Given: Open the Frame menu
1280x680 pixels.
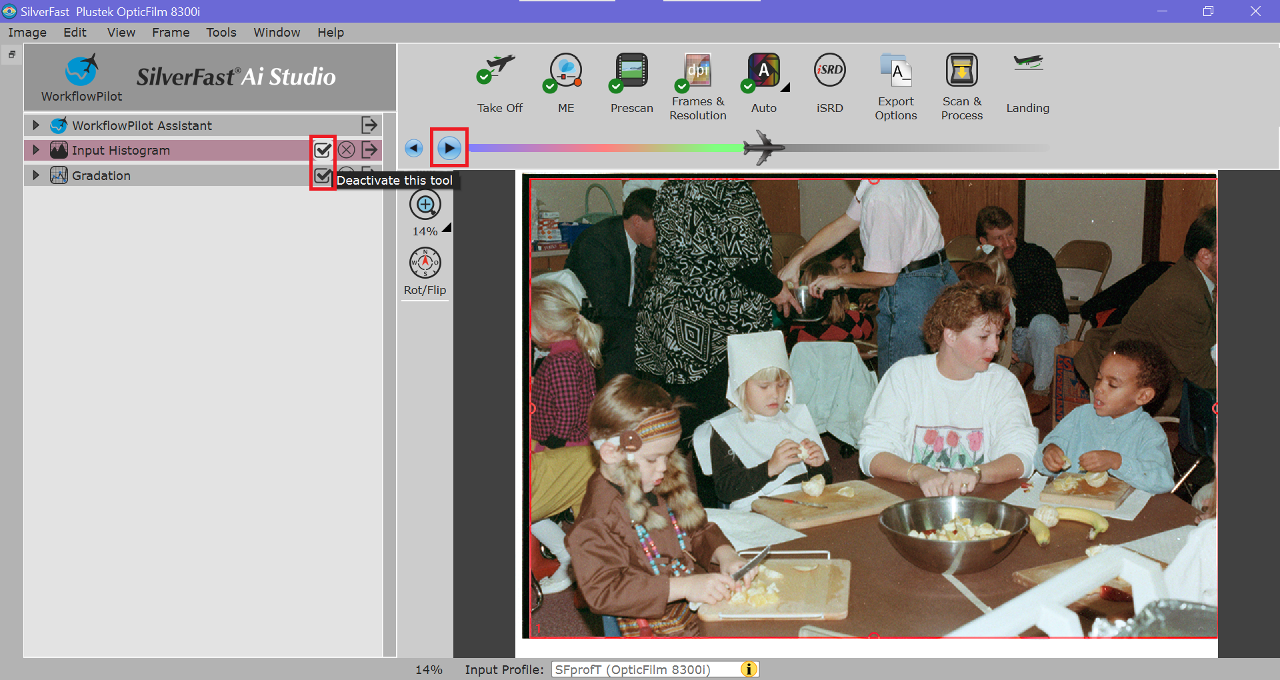Looking at the screenshot, I should coord(171,32).
